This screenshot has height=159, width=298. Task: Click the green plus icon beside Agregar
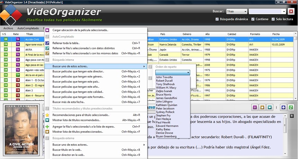point(47,127)
